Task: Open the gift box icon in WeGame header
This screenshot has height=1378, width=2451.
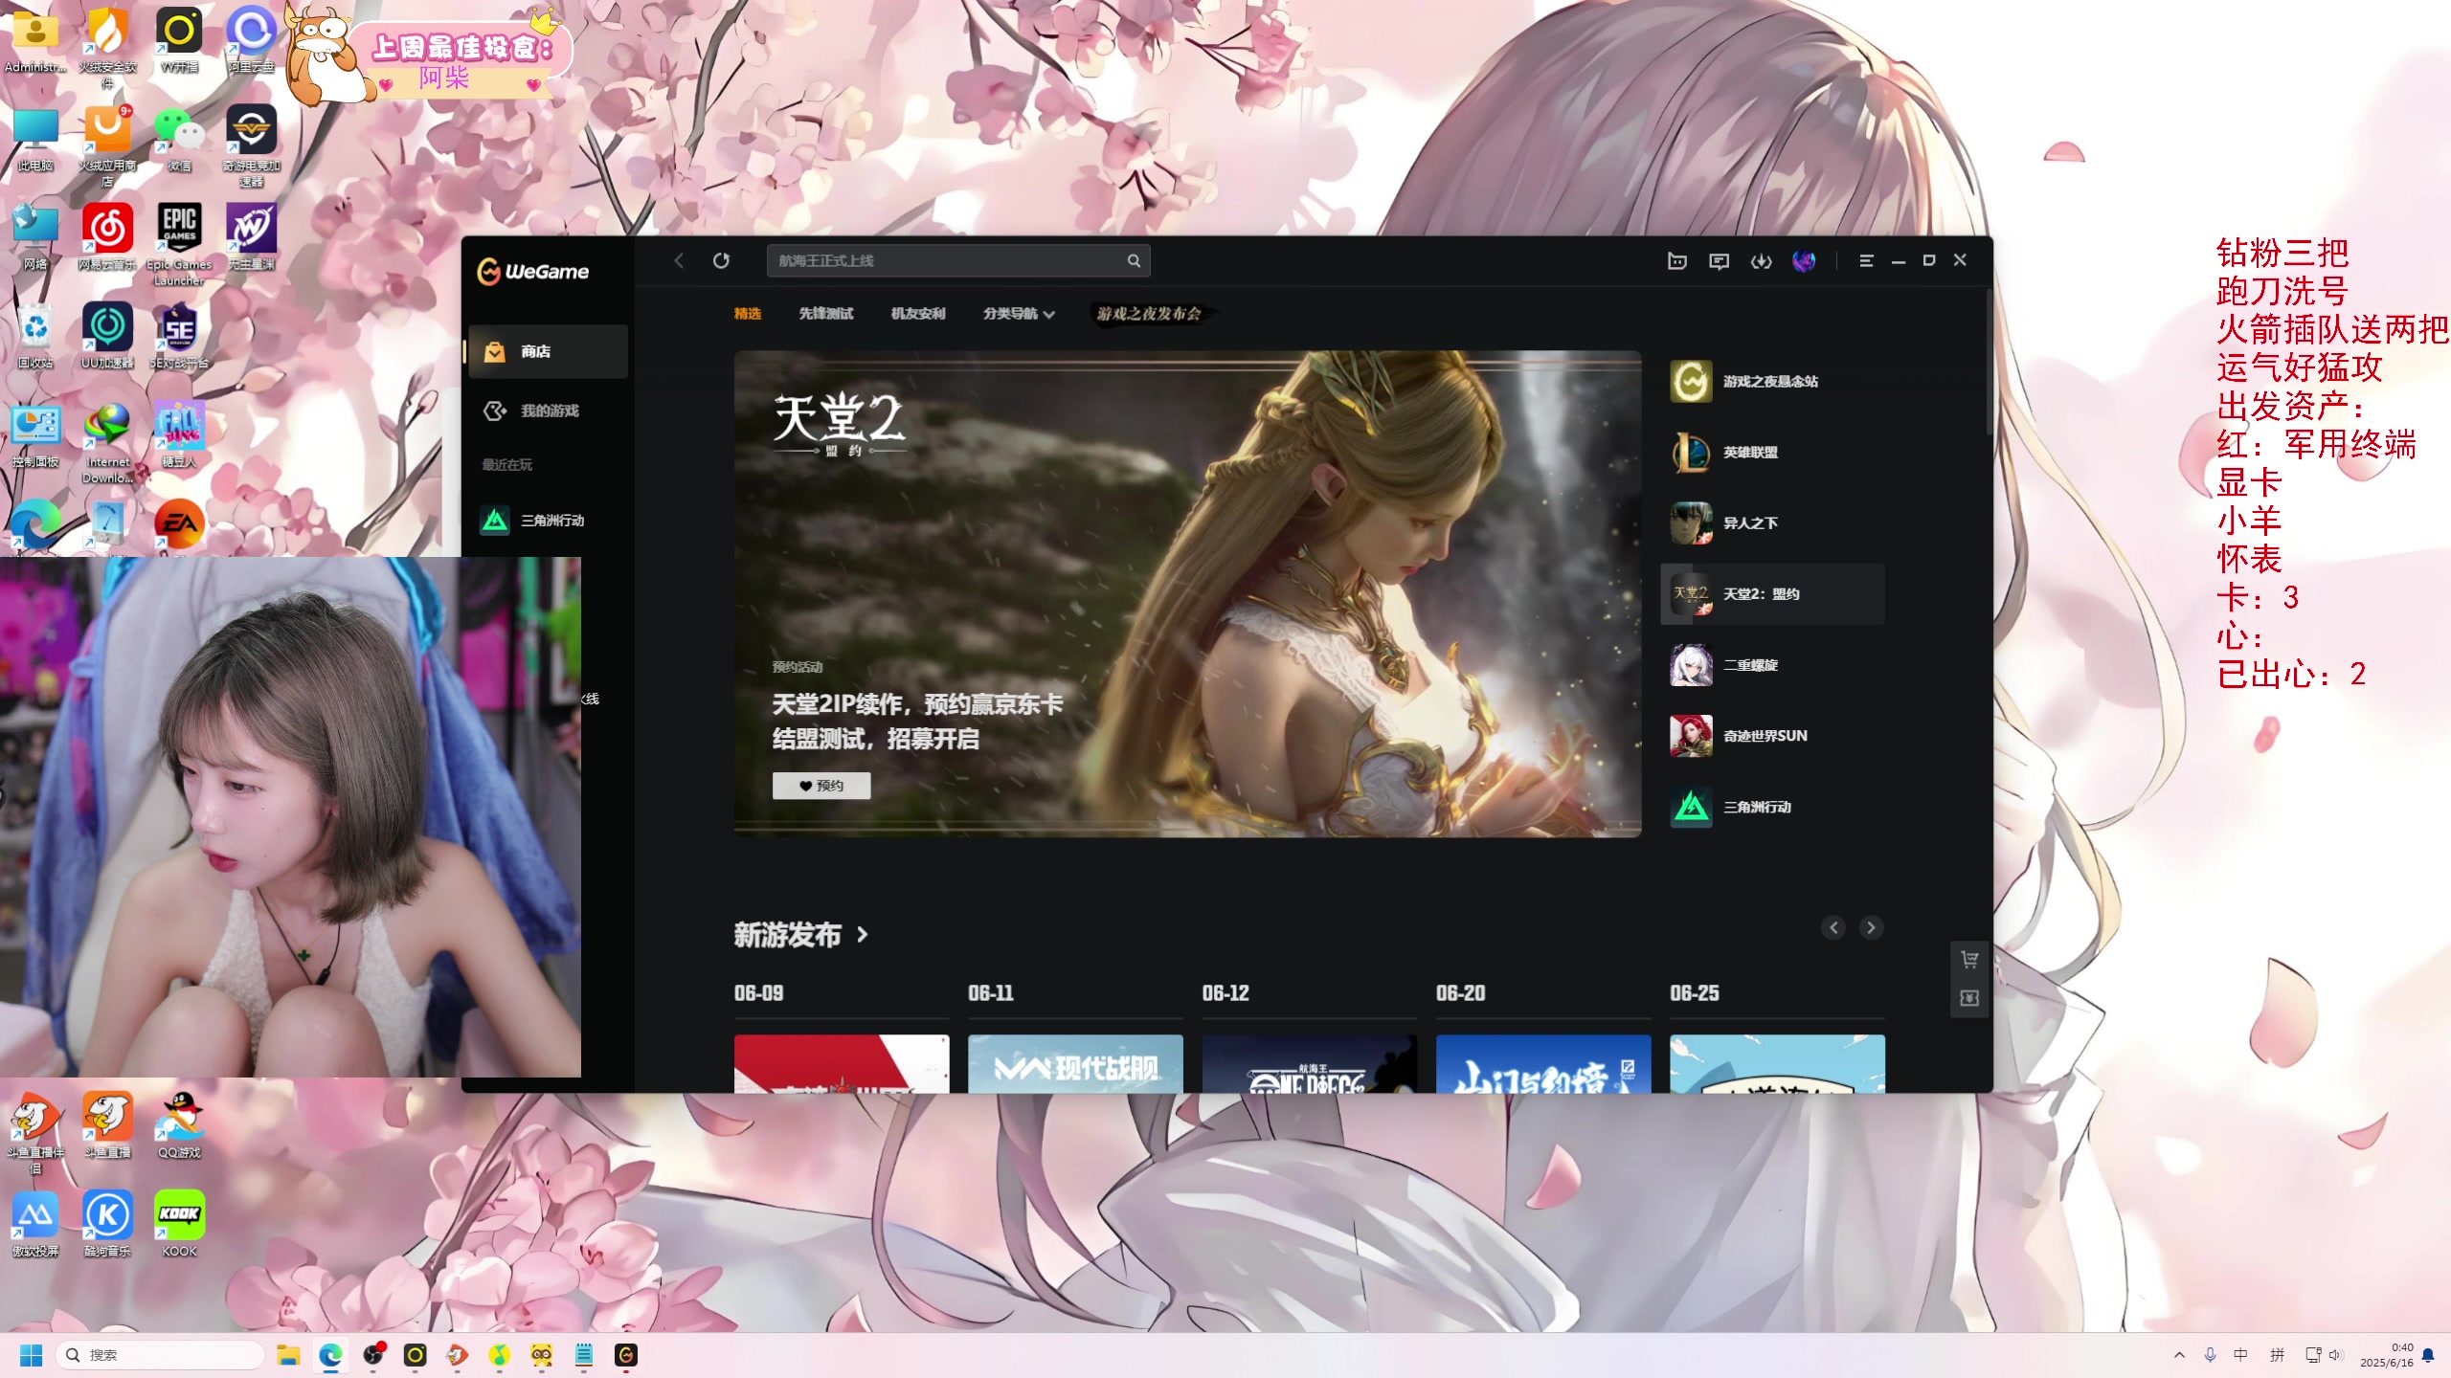Action: click(1676, 261)
